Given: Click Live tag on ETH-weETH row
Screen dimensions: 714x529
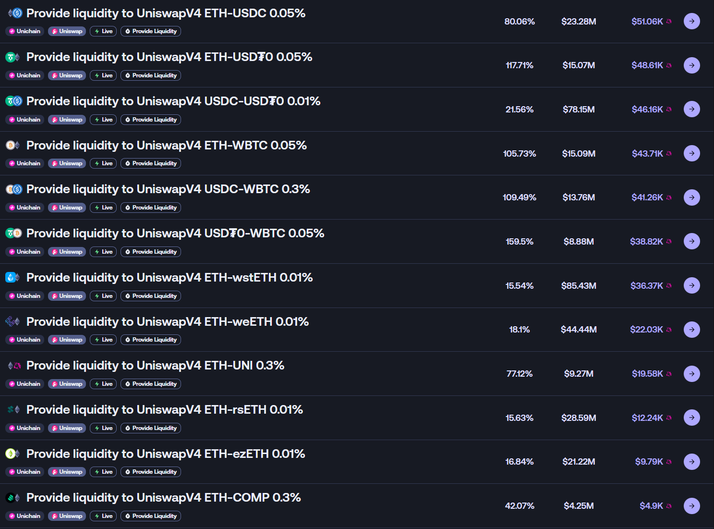Looking at the screenshot, I should [103, 340].
